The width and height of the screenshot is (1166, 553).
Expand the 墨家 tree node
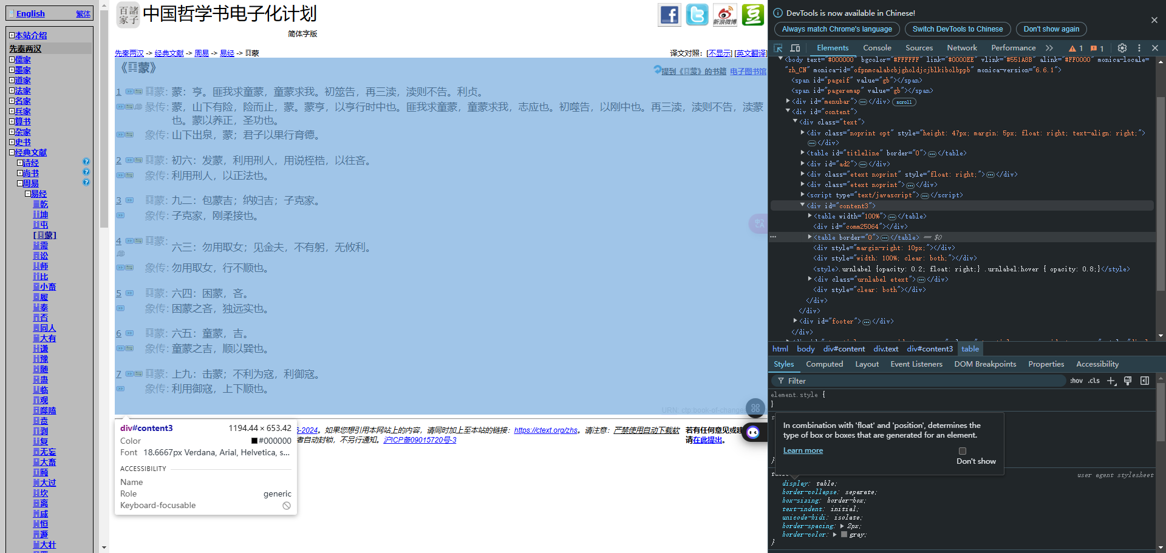(x=12, y=70)
